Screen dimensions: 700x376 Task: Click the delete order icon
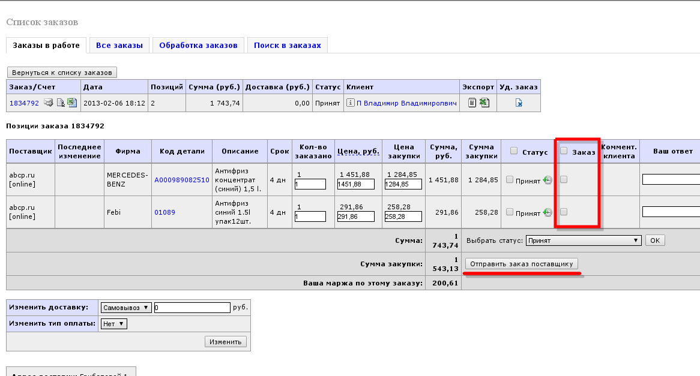(x=519, y=103)
